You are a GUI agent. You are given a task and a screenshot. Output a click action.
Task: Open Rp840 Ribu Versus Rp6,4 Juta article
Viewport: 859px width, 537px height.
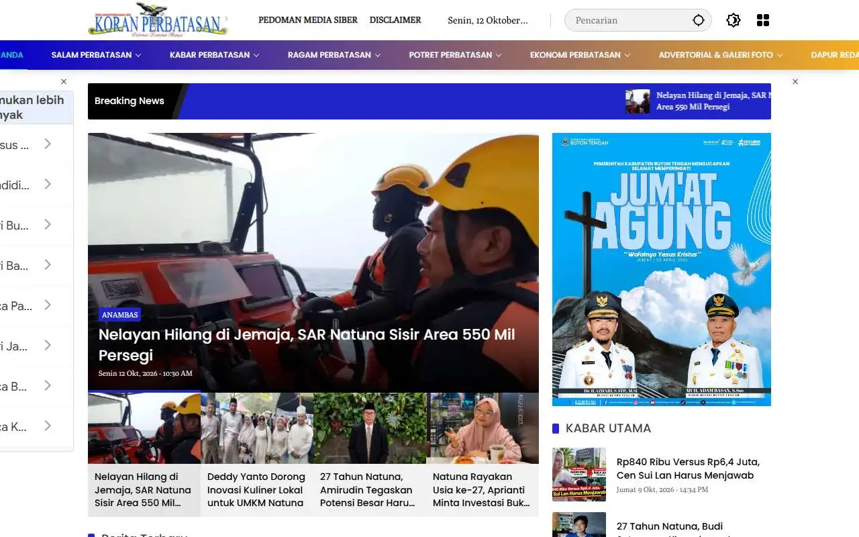[688, 469]
